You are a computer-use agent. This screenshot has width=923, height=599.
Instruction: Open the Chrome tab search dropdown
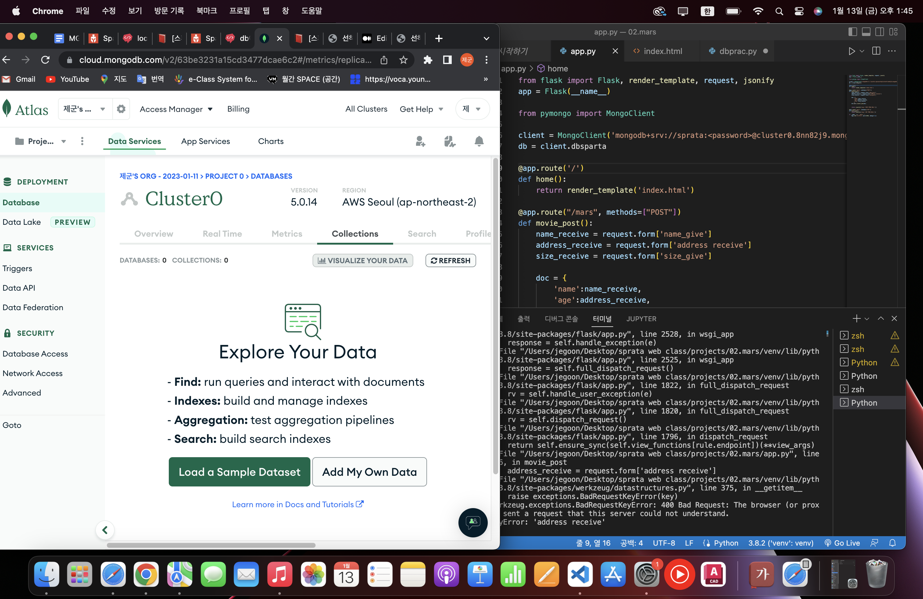pos(486,38)
